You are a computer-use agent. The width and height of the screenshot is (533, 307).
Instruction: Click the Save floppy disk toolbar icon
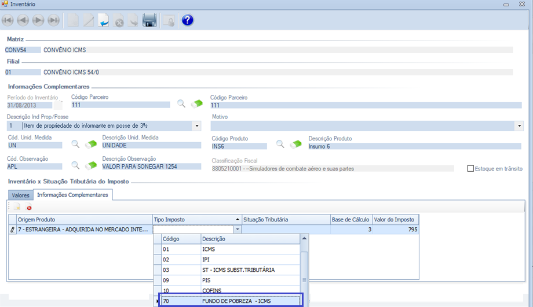149,21
